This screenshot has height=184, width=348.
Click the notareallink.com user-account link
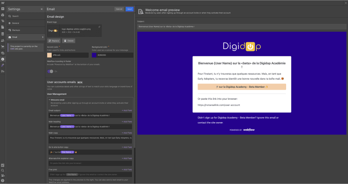tap(219, 105)
